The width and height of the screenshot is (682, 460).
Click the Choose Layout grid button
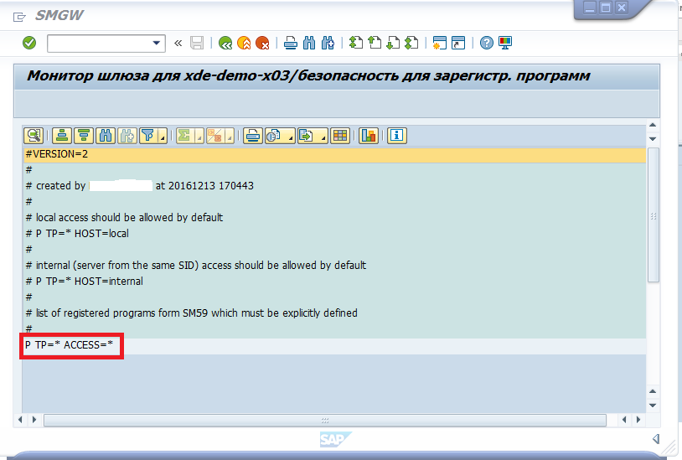tap(340, 136)
